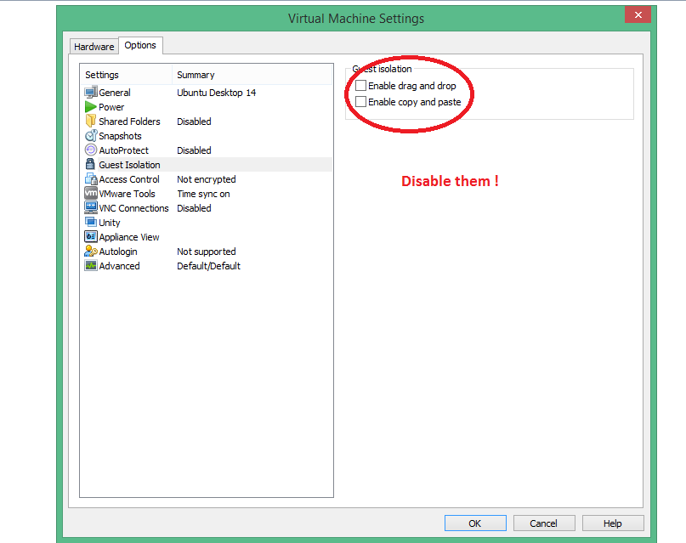Image resolution: width=686 pixels, height=543 pixels.
Task: Select the Options tab
Action: pyautogui.click(x=140, y=45)
